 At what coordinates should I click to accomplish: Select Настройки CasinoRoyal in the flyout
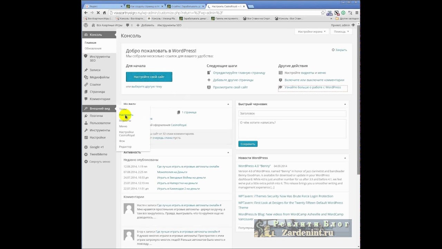[127, 133]
